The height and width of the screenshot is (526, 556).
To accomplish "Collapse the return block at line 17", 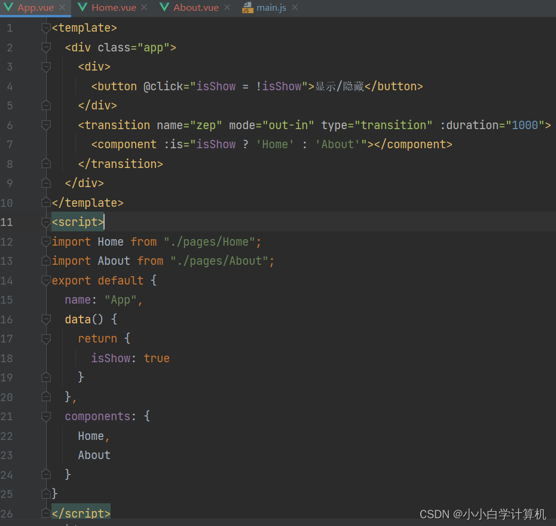I will (x=46, y=338).
